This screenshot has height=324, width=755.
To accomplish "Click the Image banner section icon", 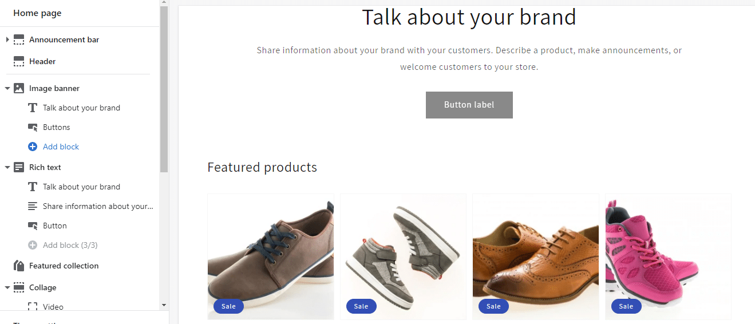I will (x=19, y=88).
